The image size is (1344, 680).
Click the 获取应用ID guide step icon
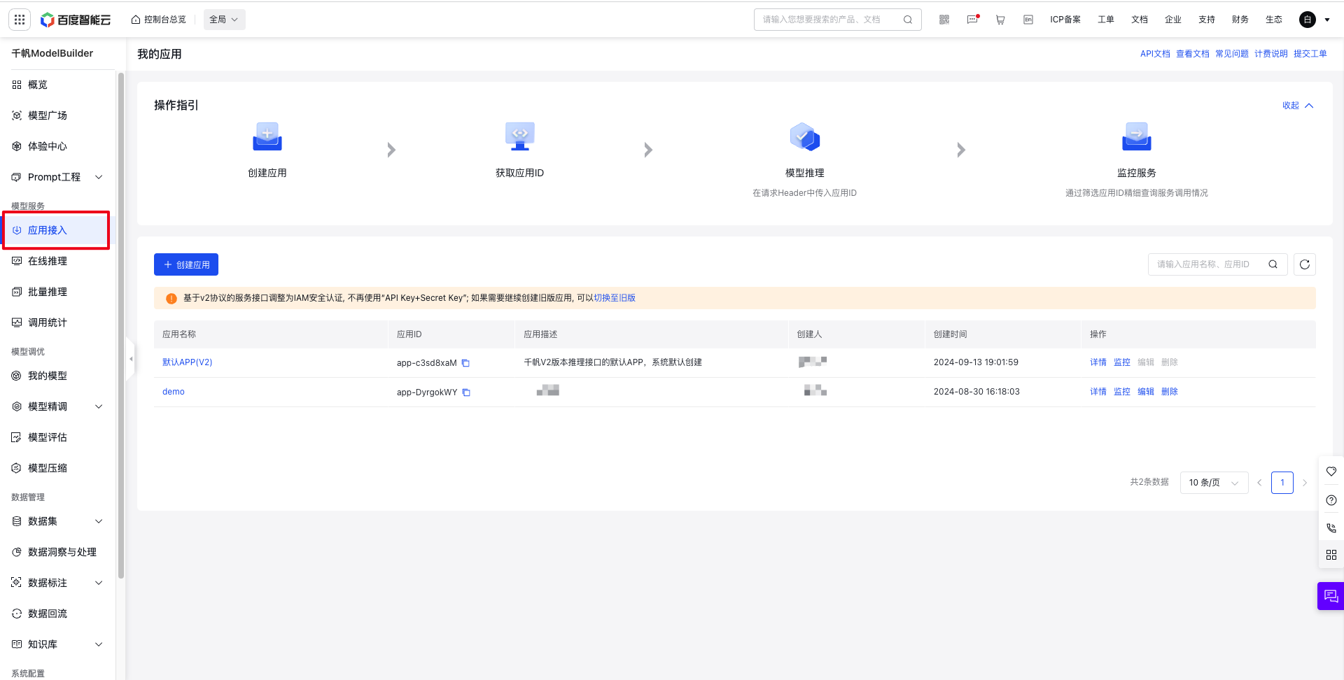520,136
